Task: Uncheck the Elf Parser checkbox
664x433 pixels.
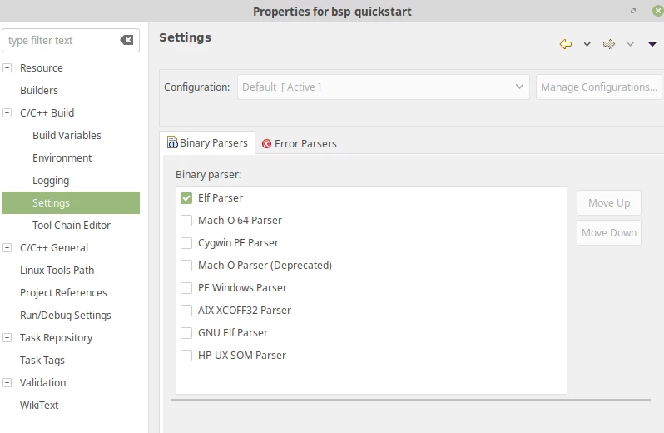Action: tap(186, 198)
